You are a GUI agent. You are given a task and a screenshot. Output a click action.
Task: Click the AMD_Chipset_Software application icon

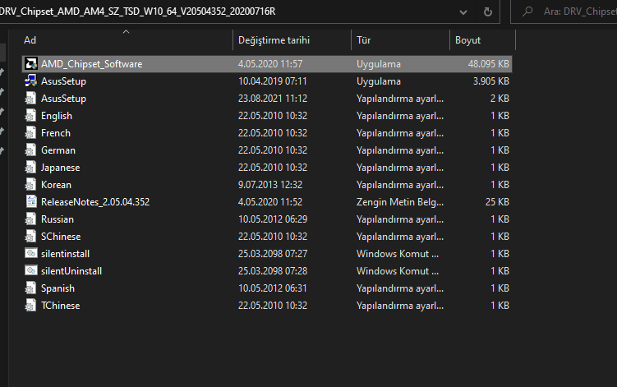pyautogui.click(x=30, y=64)
